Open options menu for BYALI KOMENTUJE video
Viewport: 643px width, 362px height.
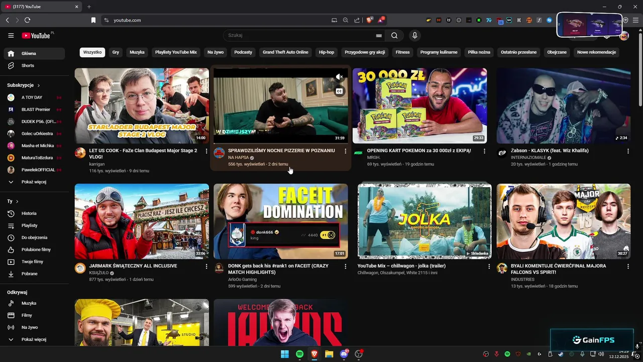[x=628, y=266]
